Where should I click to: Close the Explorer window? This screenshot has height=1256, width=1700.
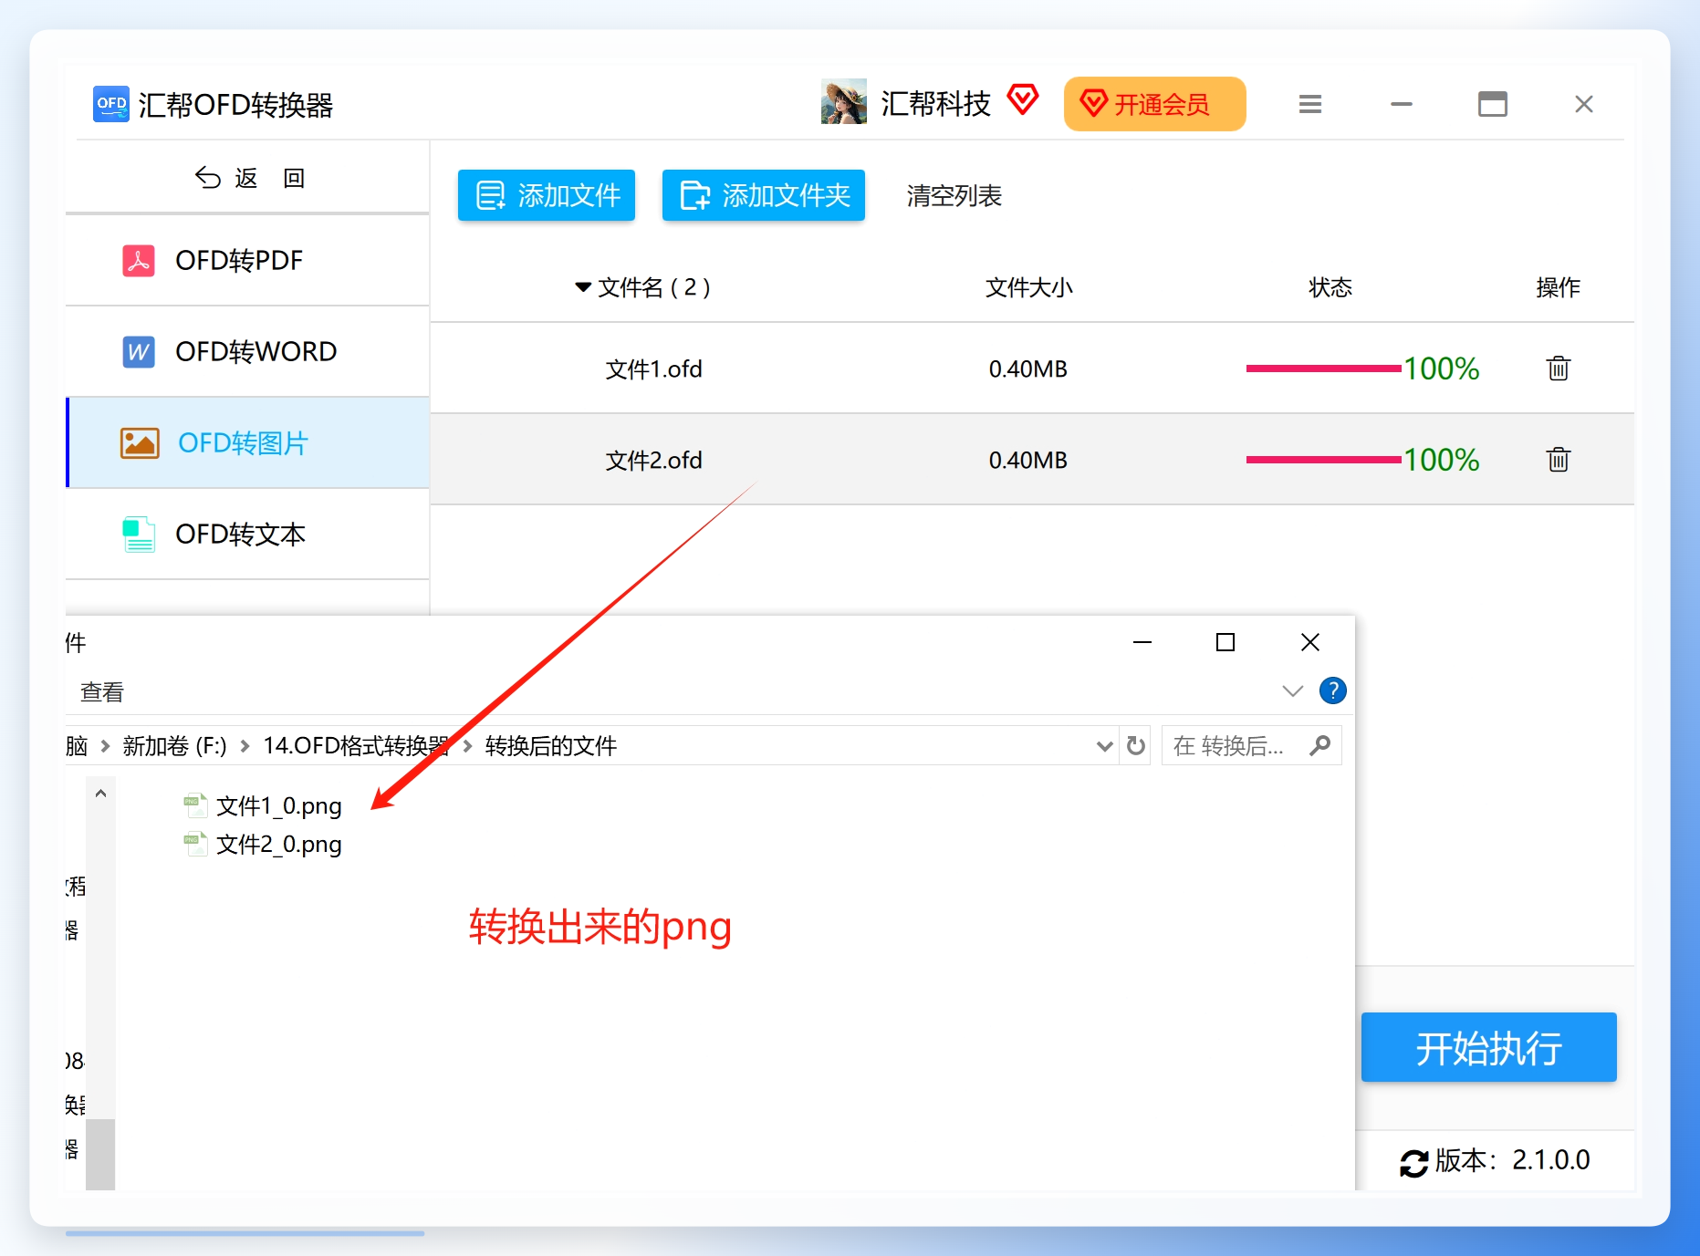[x=1310, y=642]
